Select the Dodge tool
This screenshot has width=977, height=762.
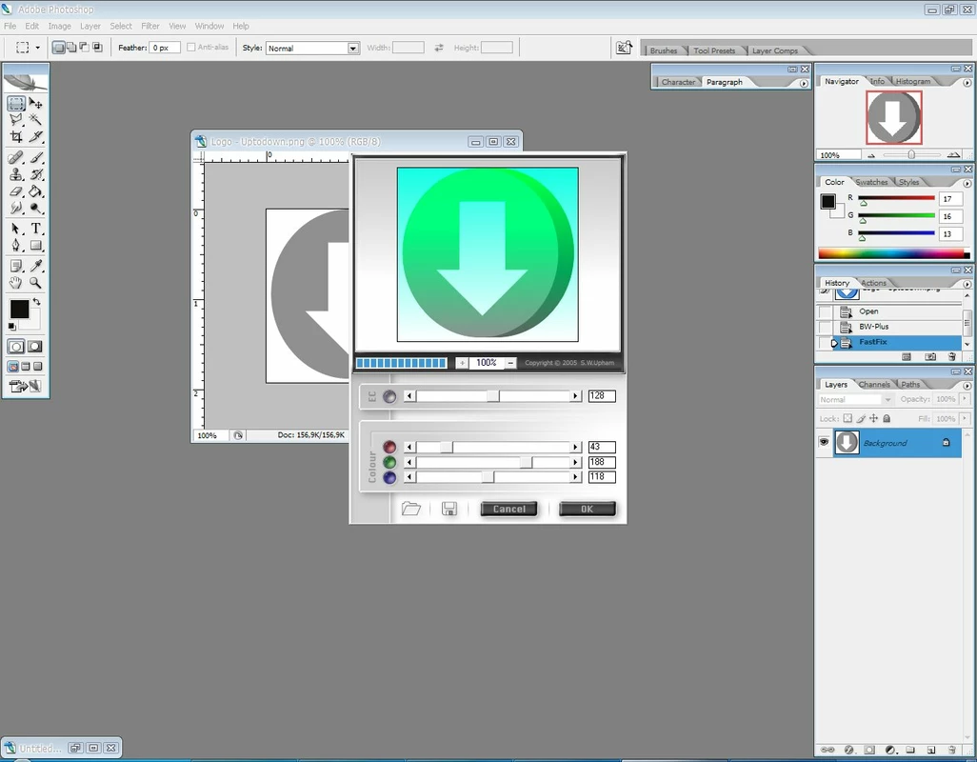click(35, 208)
